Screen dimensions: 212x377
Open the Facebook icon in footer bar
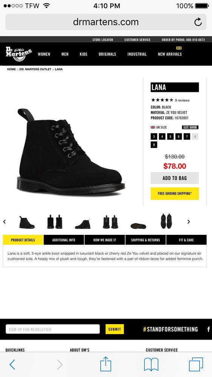(208, 329)
